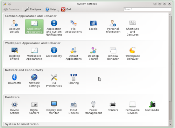Open Removable Devices settings

(132, 108)
